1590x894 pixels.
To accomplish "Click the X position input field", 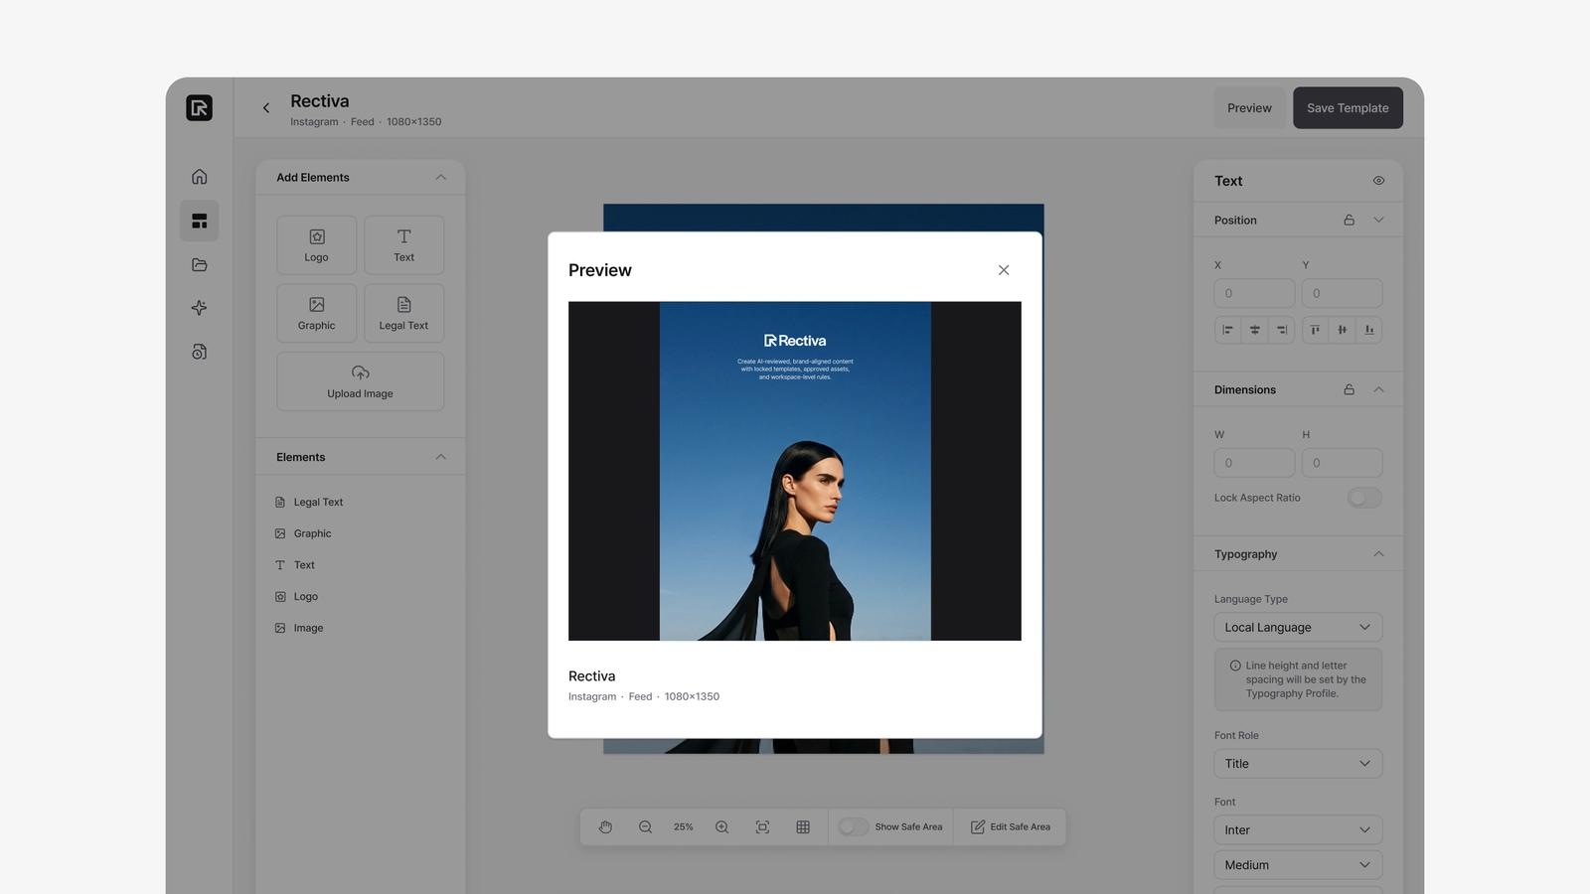I will pos(1254,293).
